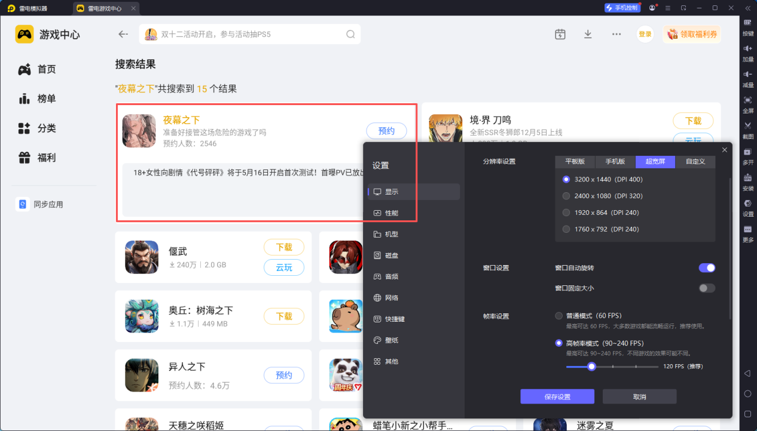This screenshot has height=431, width=757.
Task: Click 保存设置 button
Action: pos(557,396)
